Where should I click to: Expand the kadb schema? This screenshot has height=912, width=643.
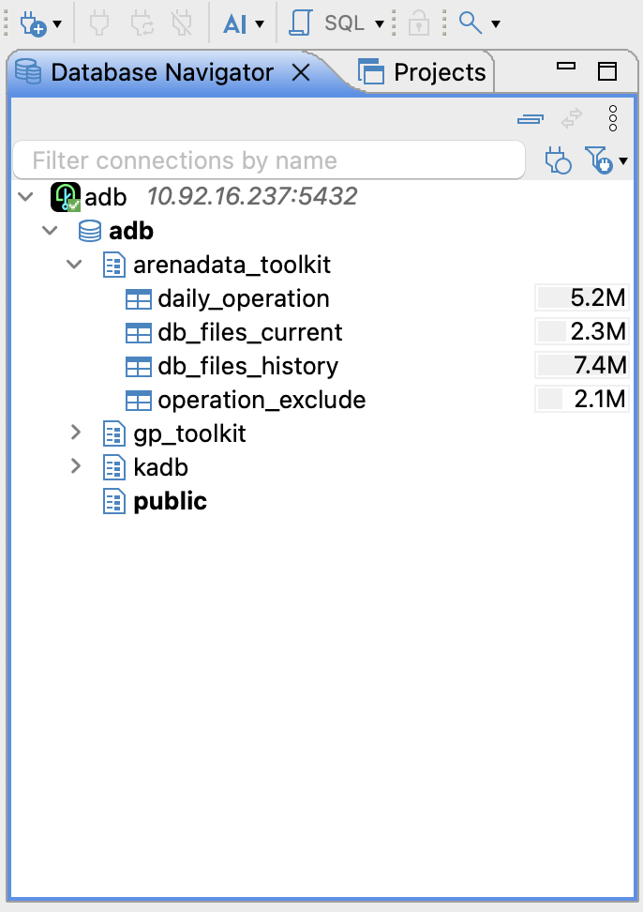[x=75, y=467]
